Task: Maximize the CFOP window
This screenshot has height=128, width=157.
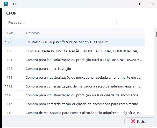Action: (141, 4)
